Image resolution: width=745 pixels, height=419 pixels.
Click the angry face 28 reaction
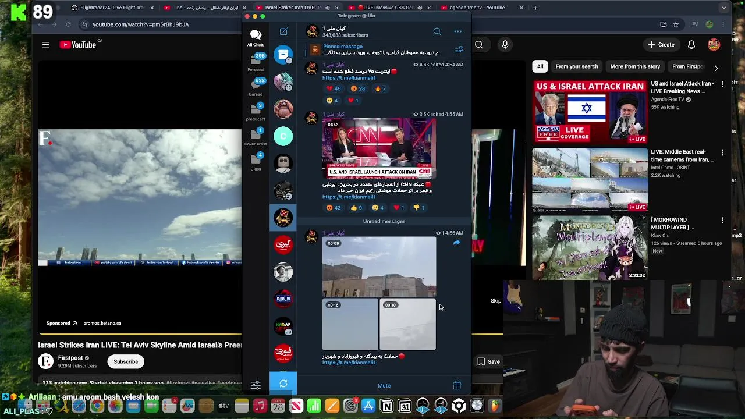click(x=357, y=88)
